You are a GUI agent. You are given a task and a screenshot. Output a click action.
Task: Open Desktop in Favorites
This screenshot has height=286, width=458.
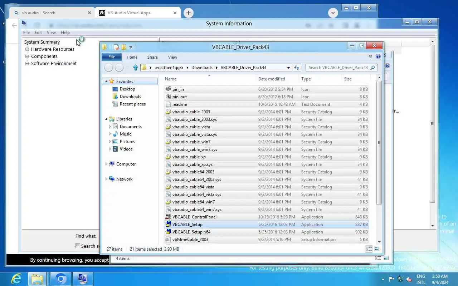point(127,89)
